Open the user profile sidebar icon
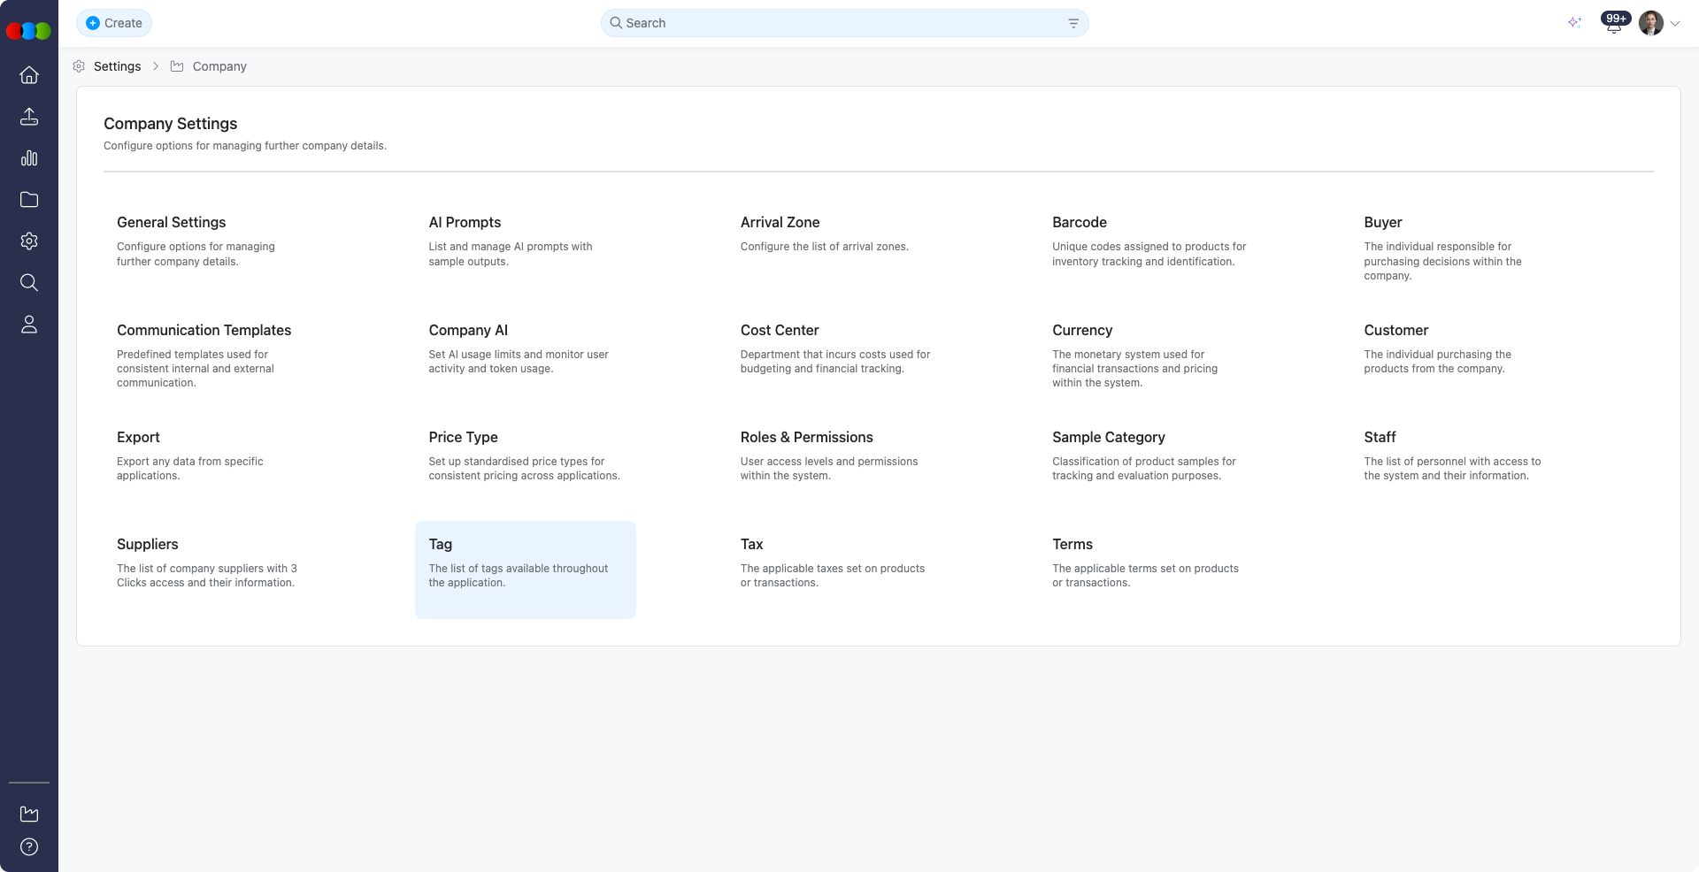 pos(29,324)
